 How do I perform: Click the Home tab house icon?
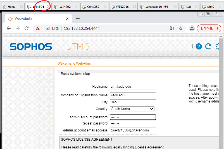[x=5, y=7]
